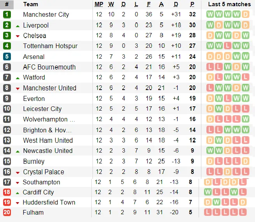Open the AFC Bournemouth team link

tap(49, 67)
